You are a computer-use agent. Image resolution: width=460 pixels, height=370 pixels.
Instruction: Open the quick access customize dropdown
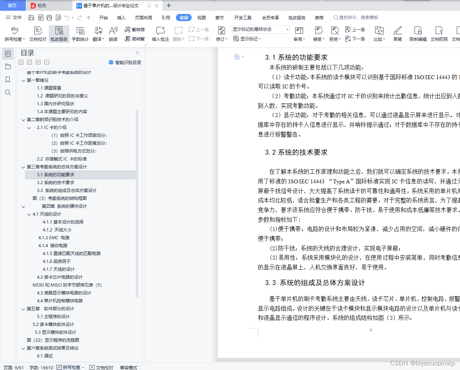pyautogui.click(x=88, y=18)
